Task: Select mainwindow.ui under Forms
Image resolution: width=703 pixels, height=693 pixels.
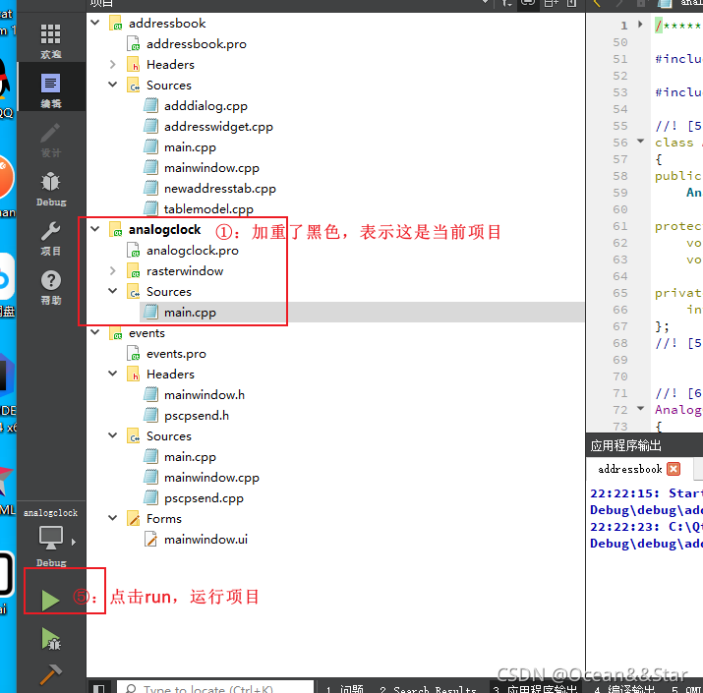Action: coord(205,540)
